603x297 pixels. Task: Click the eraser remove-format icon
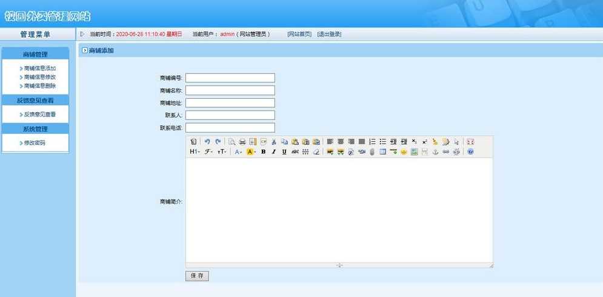(316, 152)
